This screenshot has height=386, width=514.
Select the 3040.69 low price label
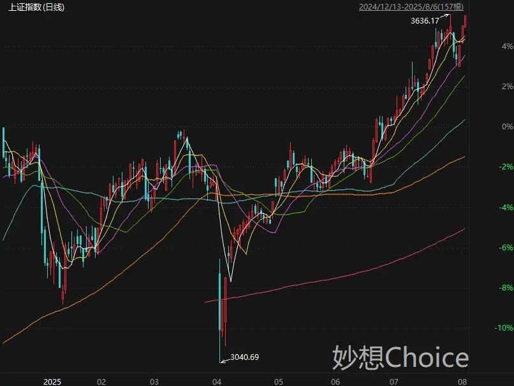click(244, 357)
